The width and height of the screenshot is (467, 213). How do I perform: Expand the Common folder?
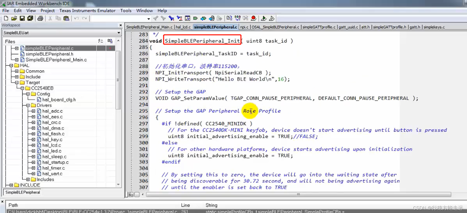(x=17, y=71)
